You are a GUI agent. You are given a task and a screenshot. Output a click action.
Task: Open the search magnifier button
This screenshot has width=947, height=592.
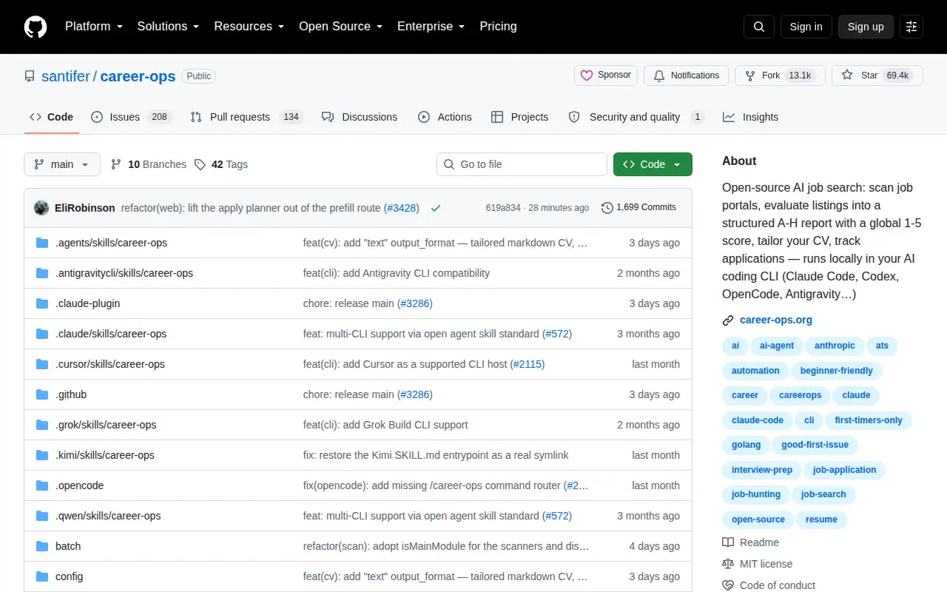point(759,27)
